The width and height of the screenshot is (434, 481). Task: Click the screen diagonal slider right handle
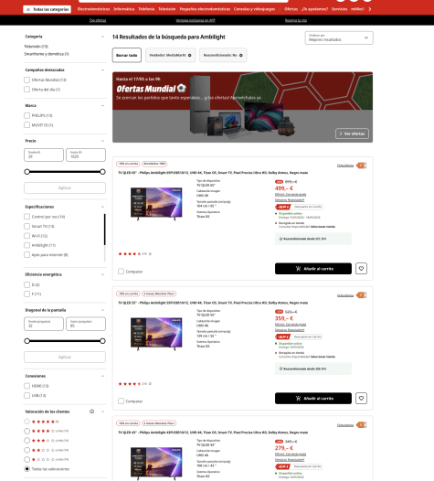(102, 341)
